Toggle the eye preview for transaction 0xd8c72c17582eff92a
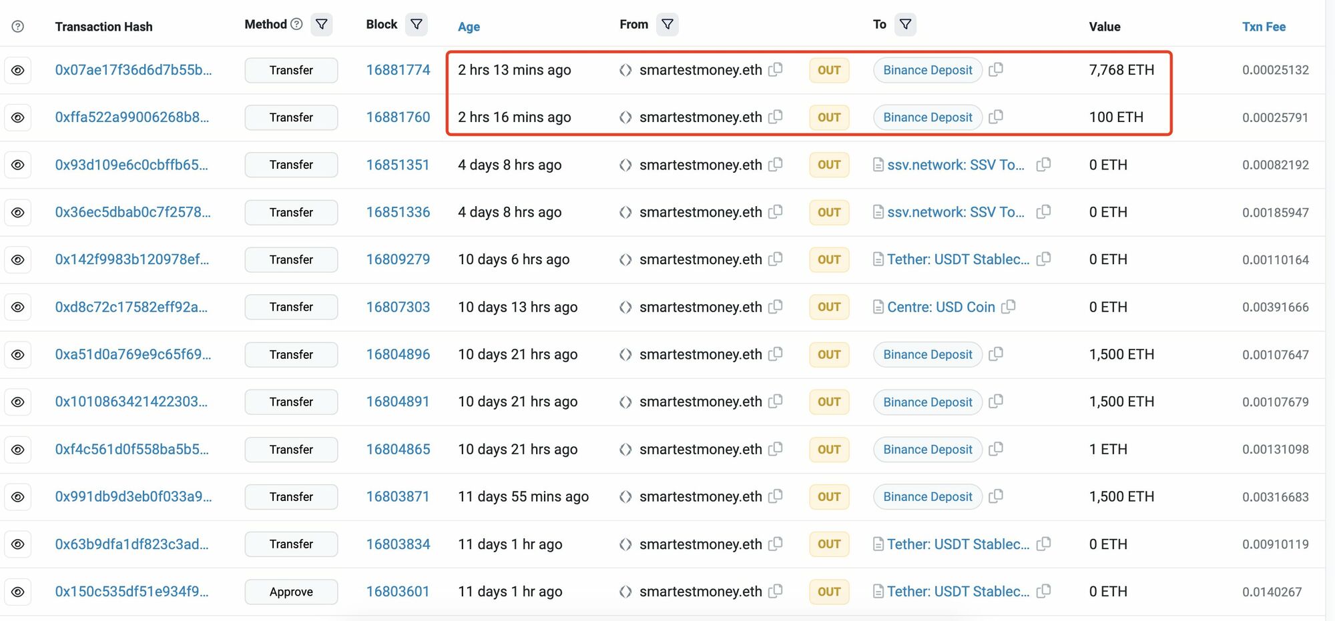 click(18, 307)
